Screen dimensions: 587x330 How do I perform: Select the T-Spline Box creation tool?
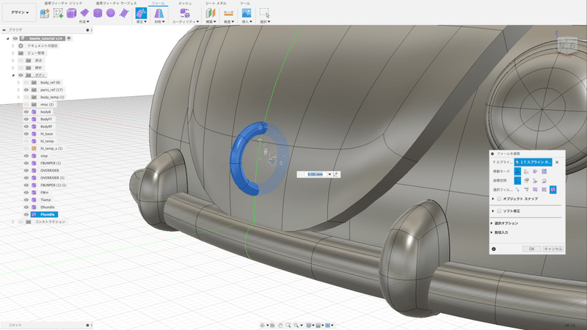pyautogui.click(x=71, y=13)
